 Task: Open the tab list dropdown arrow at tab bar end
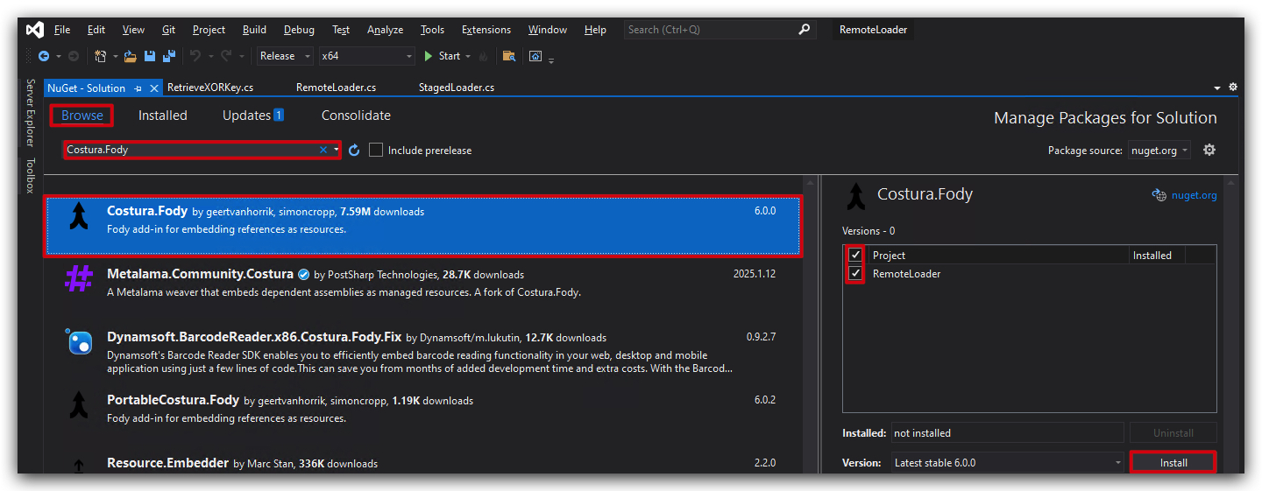pos(1217,88)
